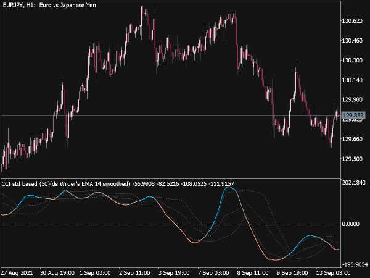Screen dimensions: 370x278
Task: Click the 129.660 price axis label
Action: [352, 139]
